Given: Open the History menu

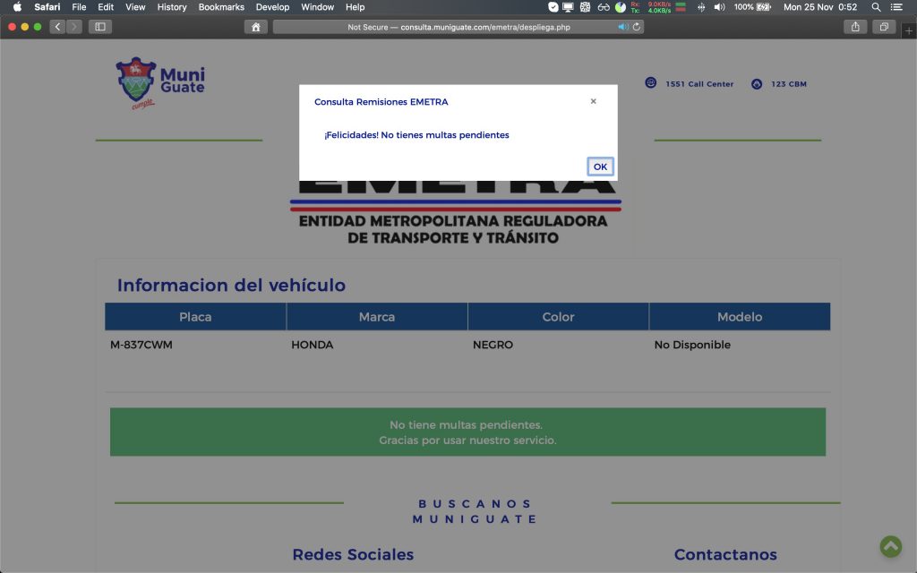Looking at the screenshot, I should [x=172, y=7].
